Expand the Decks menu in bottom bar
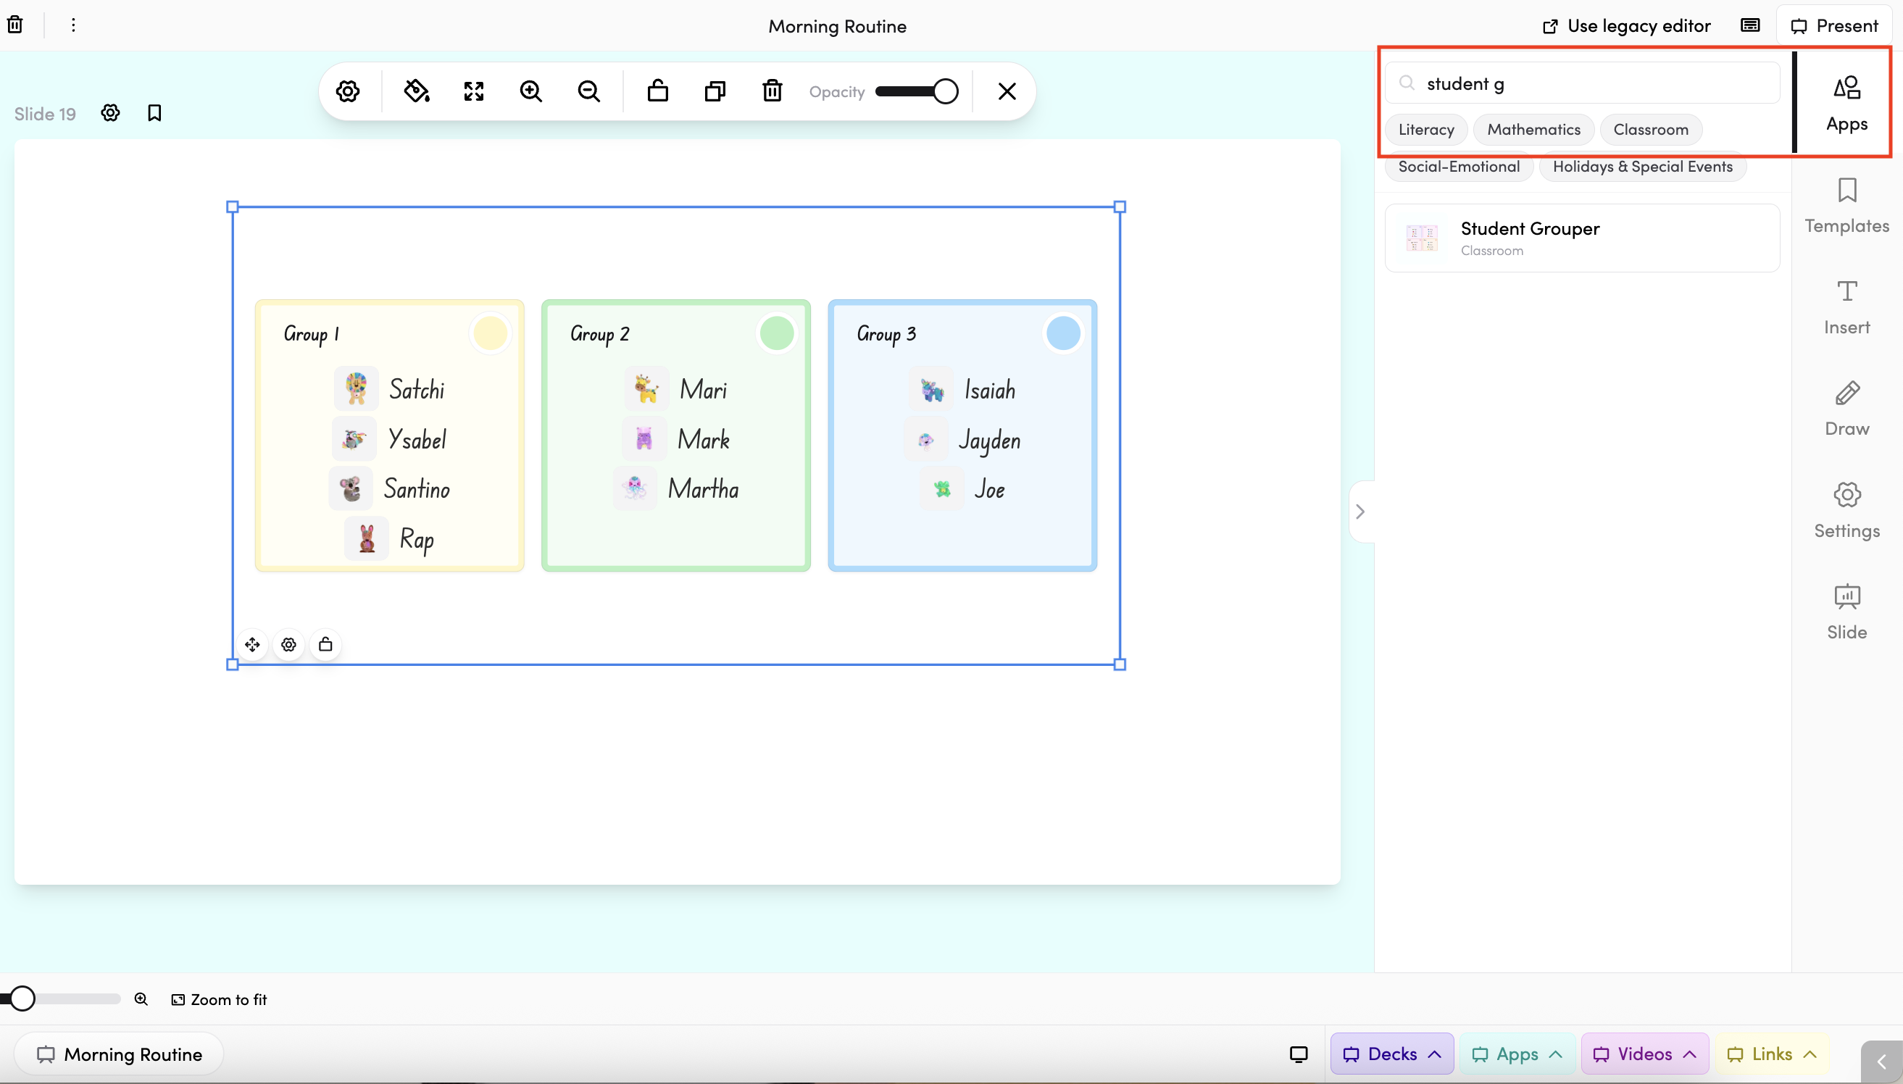 pyautogui.click(x=1391, y=1054)
